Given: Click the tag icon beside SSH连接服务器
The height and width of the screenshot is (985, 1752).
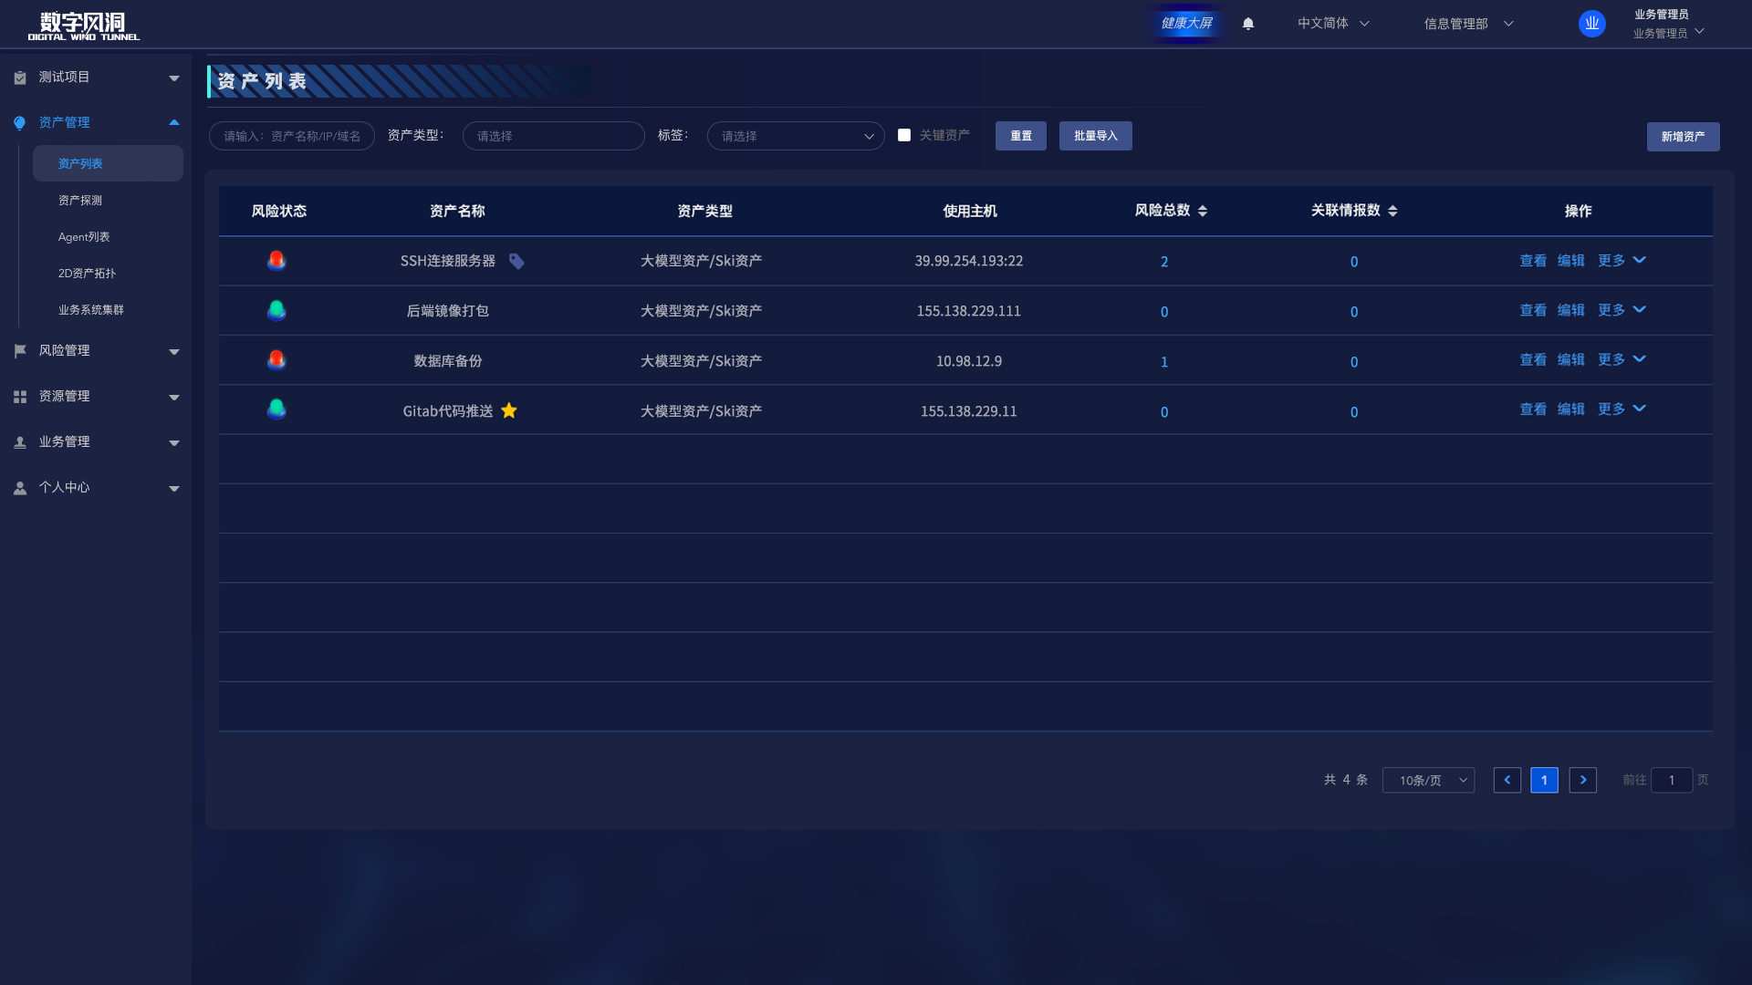Looking at the screenshot, I should click(x=516, y=262).
